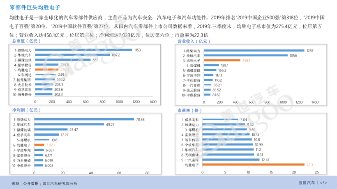Click the 70.58 value in net profit chart
The height and width of the screenshot is (189, 337).
(140, 120)
